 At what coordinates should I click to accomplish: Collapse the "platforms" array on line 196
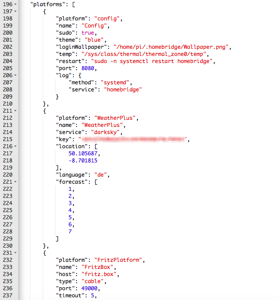coord(16,4)
